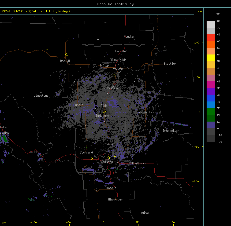Click the yellow diamond marker below Cochrane
This screenshot has width=231, height=226.
click(x=91, y=158)
